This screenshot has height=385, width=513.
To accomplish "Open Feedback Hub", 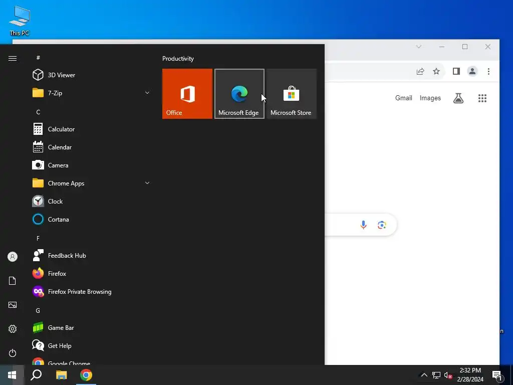I will pyautogui.click(x=92, y=255).
